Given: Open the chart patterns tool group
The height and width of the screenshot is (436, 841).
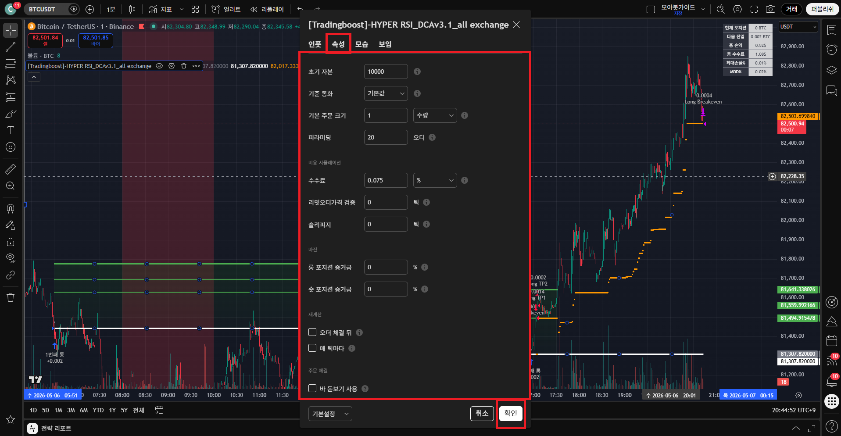Looking at the screenshot, I should [x=11, y=80].
